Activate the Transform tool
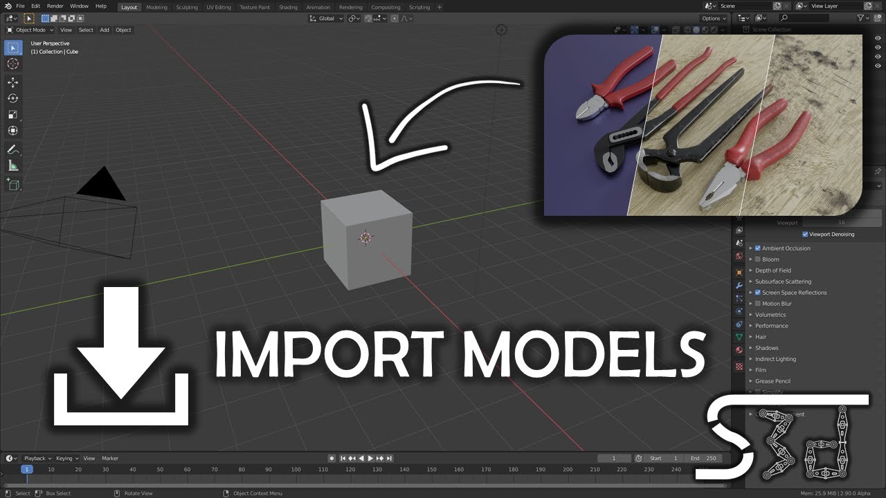 [x=12, y=131]
